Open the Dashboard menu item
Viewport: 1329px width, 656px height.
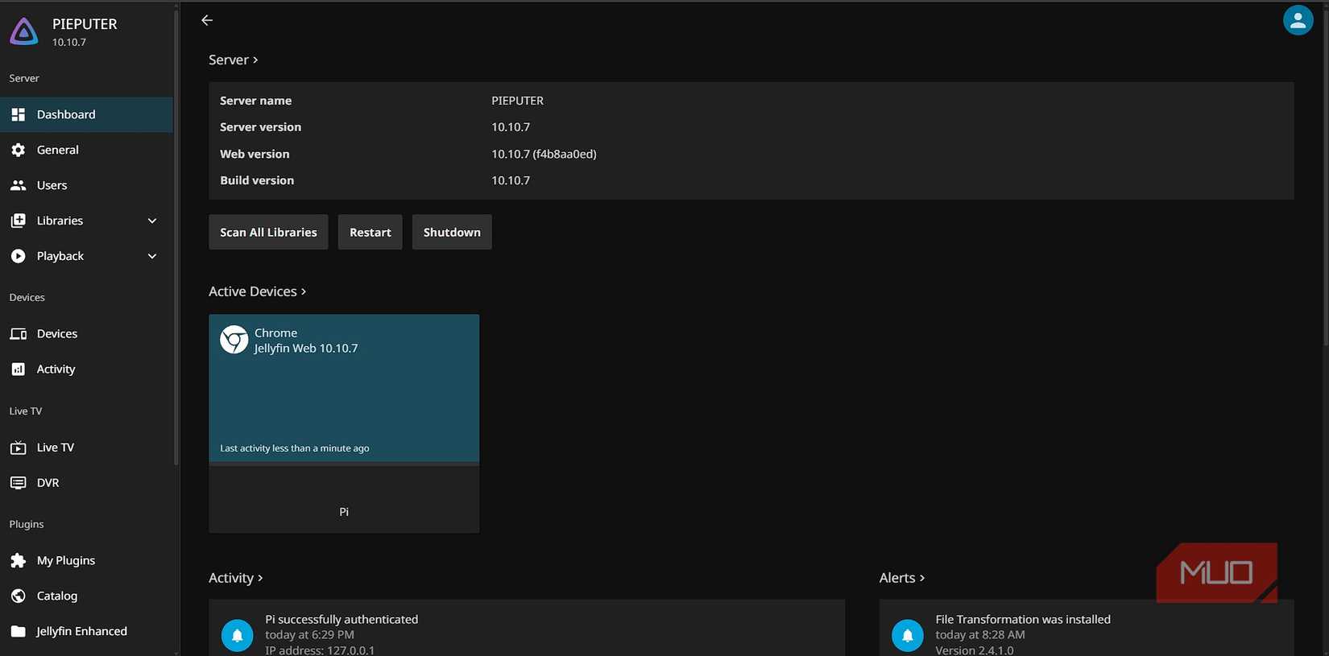tap(86, 114)
